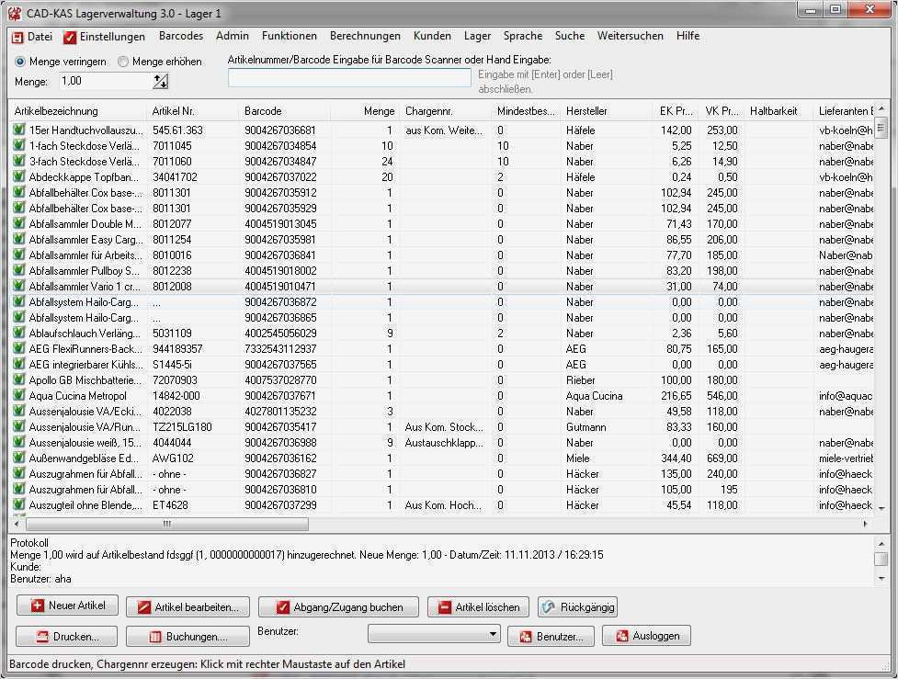The image size is (898, 679).
Task: Click the green icon beside Apollo GB Mischbatterie row
Action: pos(19,379)
